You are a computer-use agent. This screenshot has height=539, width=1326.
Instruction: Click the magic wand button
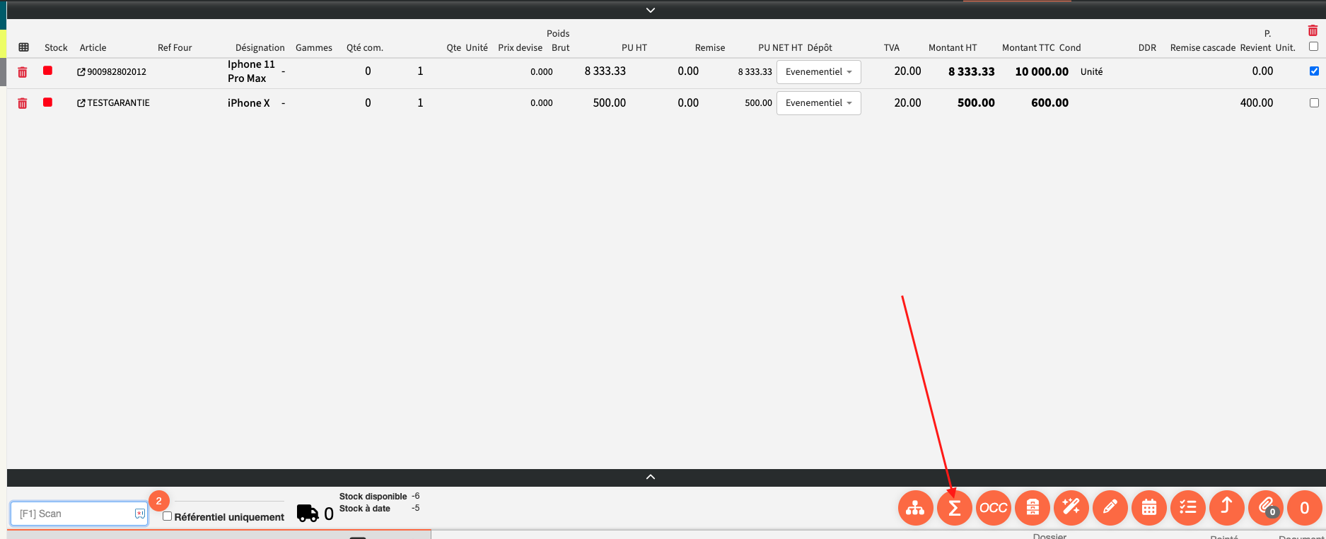pos(1071,508)
